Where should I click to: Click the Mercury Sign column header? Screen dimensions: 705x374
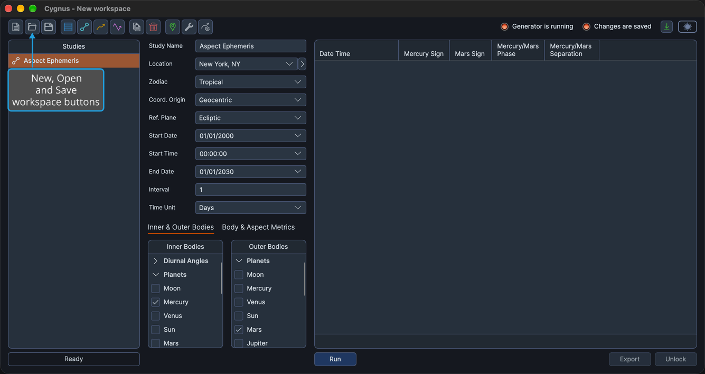pyautogui.click(x=424, y=50)
